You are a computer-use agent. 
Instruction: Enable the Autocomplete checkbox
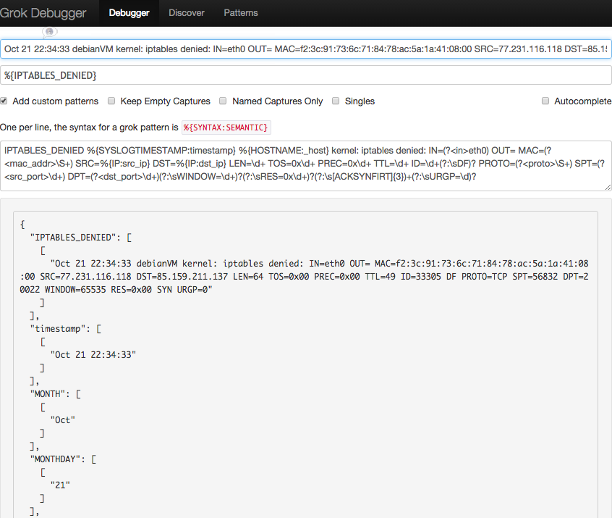pos(545,101)
